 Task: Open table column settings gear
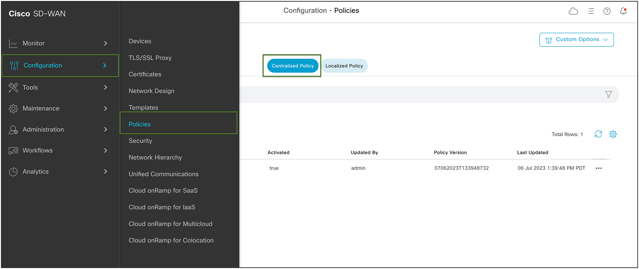point(613,134)
